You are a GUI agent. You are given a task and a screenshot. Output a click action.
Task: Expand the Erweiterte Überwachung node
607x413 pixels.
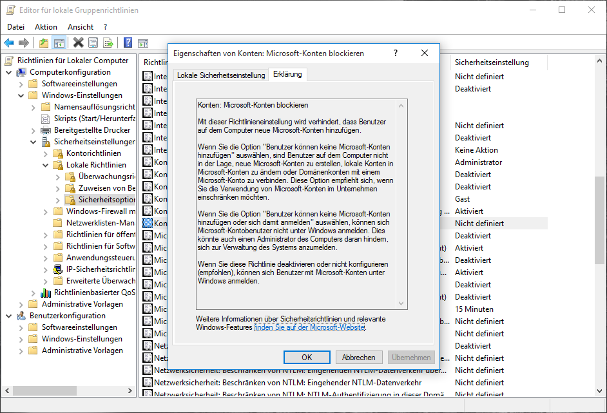tap(45, 281)
